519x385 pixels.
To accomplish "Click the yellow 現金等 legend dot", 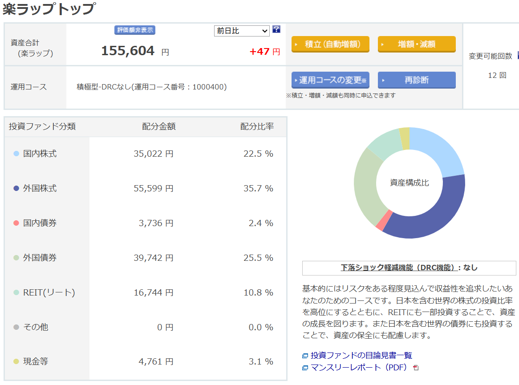I will tap(16, 362).
